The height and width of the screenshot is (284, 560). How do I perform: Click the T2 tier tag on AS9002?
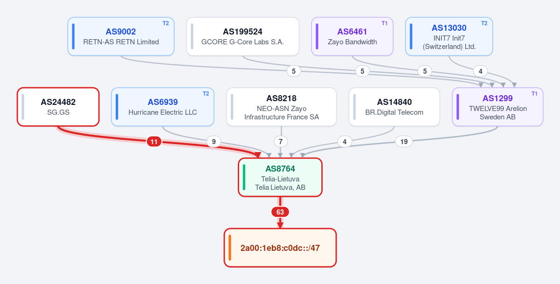tap(166, 23)
